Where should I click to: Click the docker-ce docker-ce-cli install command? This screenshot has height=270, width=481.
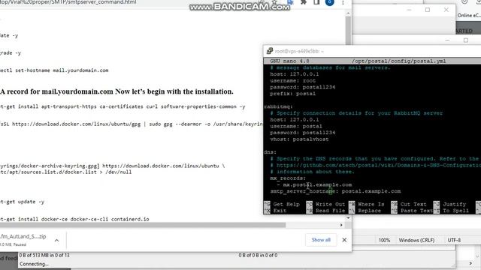(74, 219)
